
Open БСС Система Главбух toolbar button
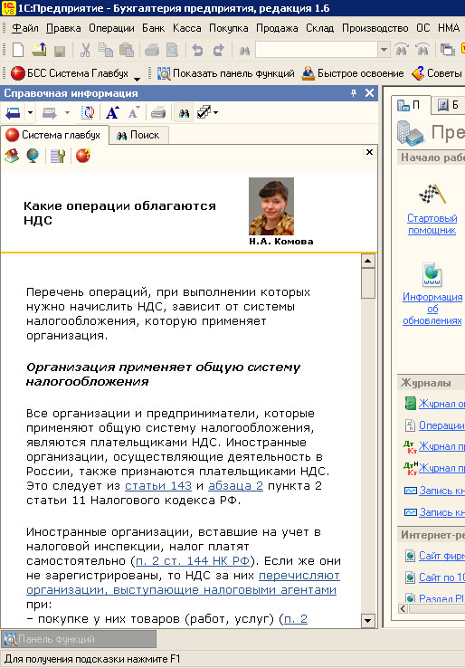70,73
